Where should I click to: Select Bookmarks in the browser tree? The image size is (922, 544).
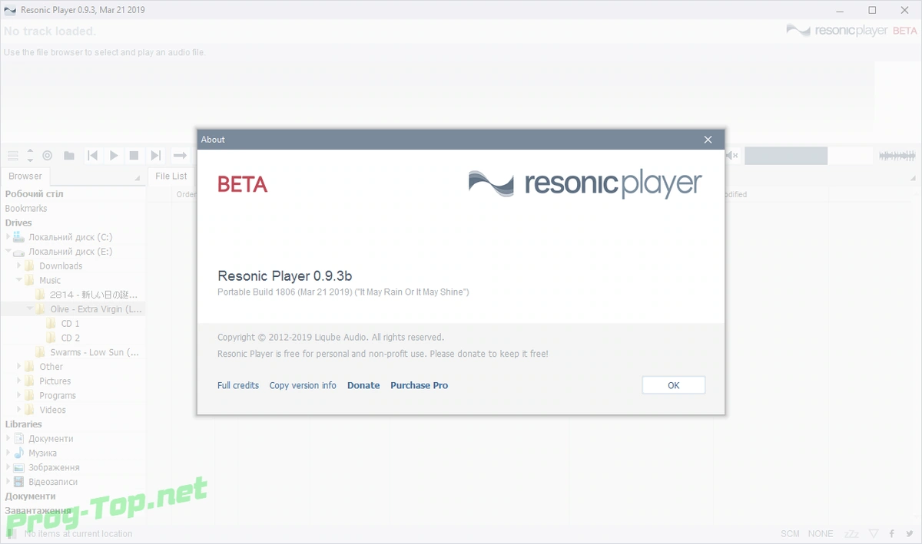[x=26, y=209]
